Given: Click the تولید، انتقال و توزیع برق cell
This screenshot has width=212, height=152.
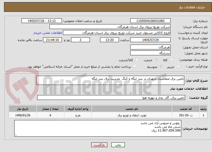Looking at the screenshot, I should tap(132, 115).
